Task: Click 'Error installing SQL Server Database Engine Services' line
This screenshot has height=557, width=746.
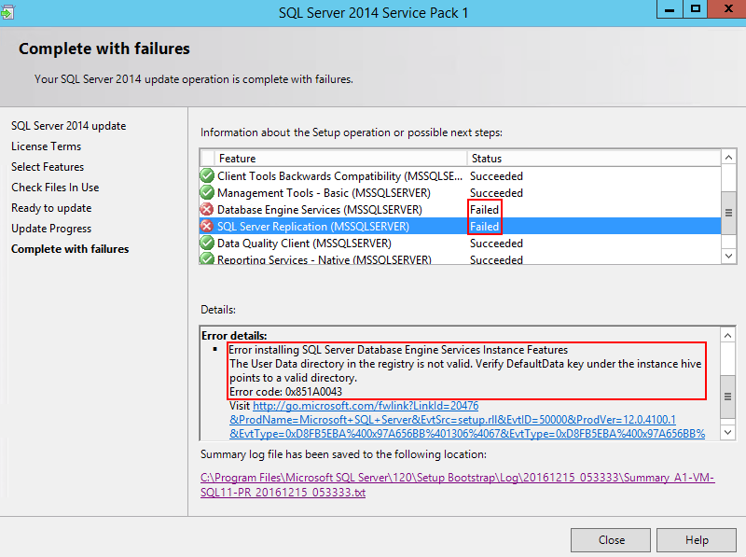Action: 399,350
